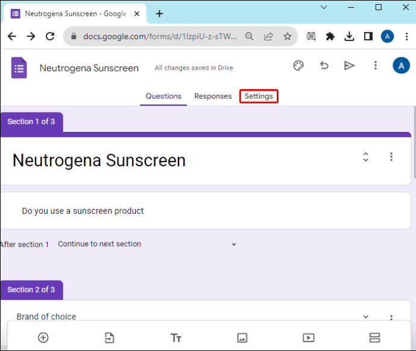The width and height of the screenshot is (416, 351).
Task: Reload the current page
Action: pyautogui.click(x=50, y=36)
